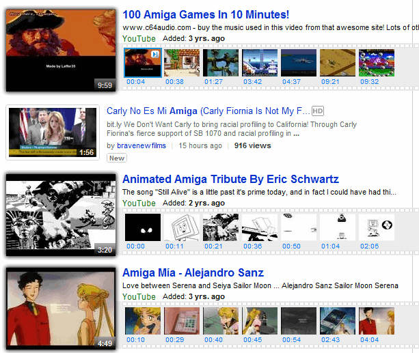Screen dimensions: 419x353
Task: Open the large 4:49 Sailor Moon thumbnail
Action: (61, 309)
